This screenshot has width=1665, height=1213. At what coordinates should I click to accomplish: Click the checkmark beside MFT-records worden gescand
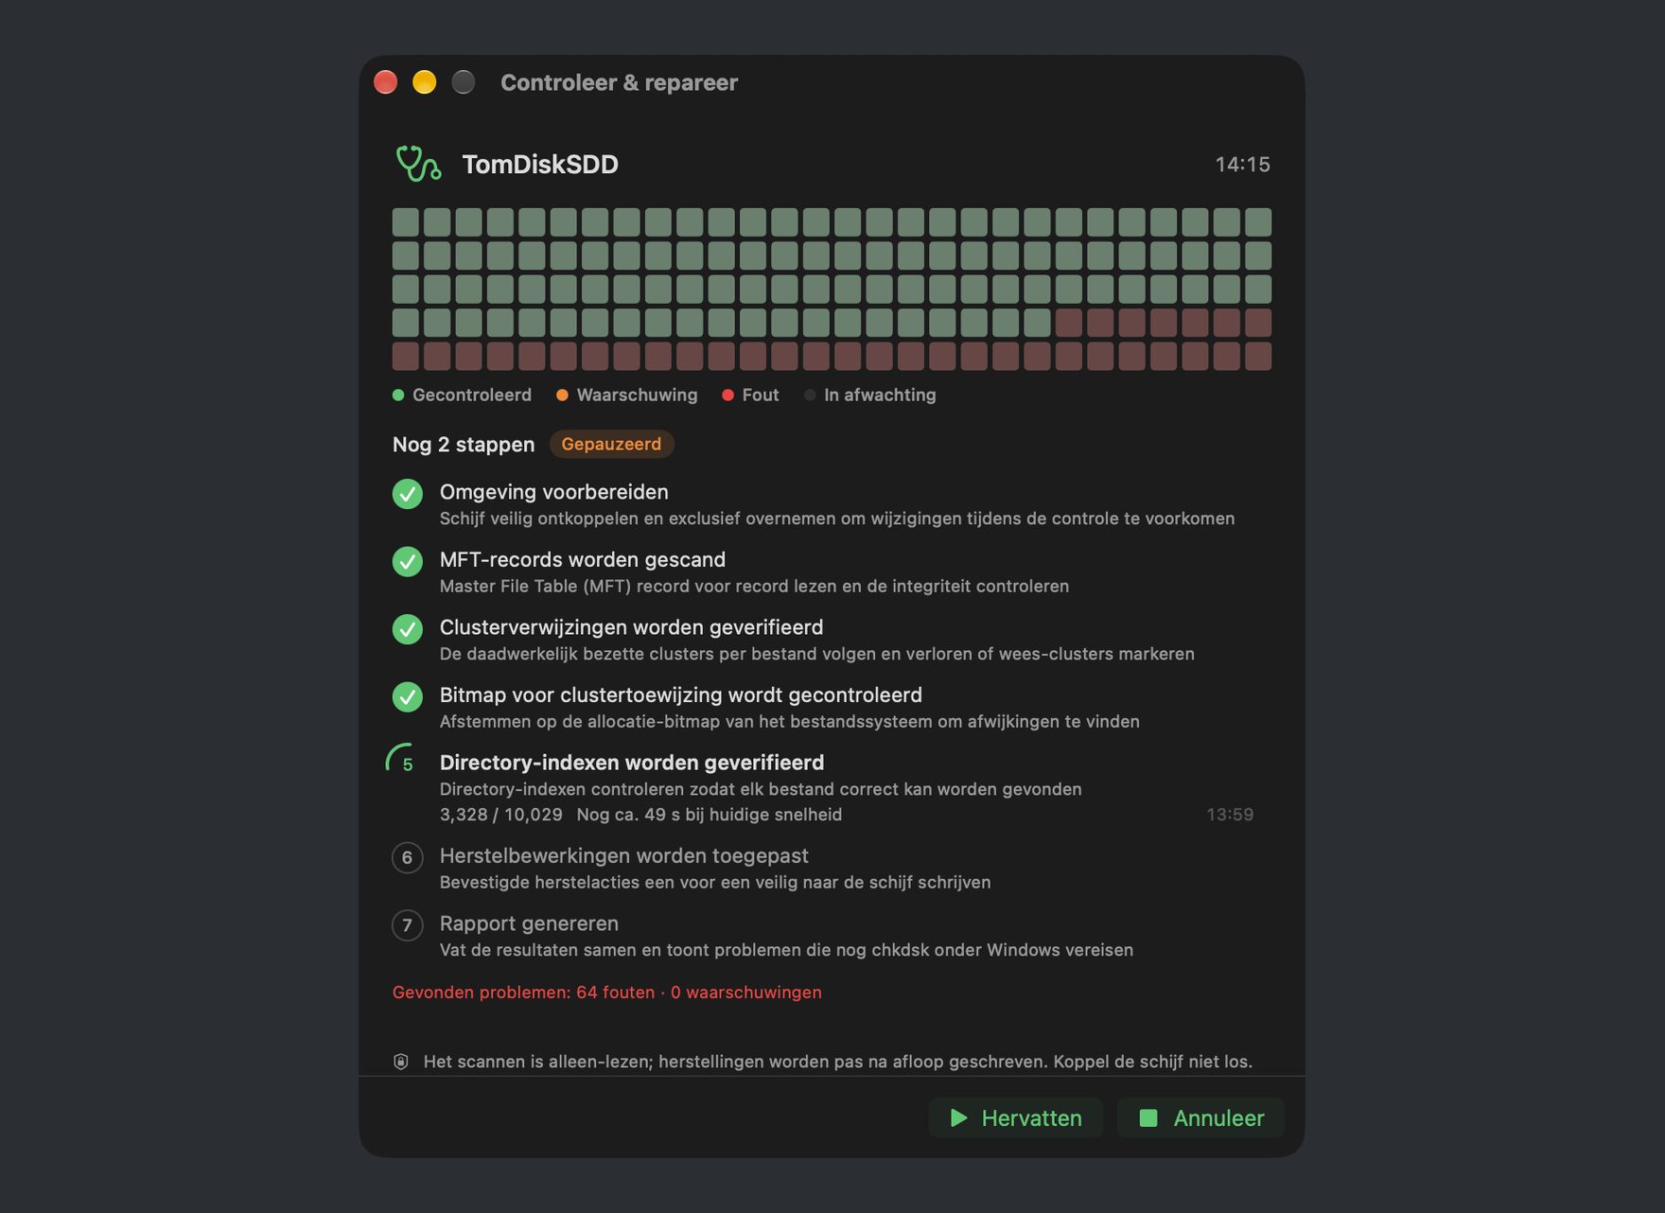pyautogui.click(x=408, y=561)
